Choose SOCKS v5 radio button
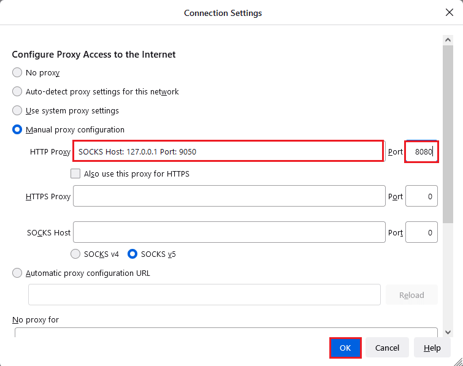Screen dimensions: 463x366 point(132,254)
